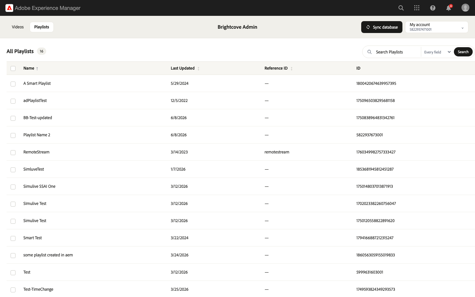
Task: Click ID 1860563059155019833
Action: tap(375, 255)
